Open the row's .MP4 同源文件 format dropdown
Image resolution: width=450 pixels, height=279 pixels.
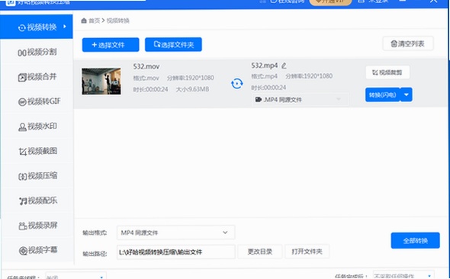click(x=300, y=100)
